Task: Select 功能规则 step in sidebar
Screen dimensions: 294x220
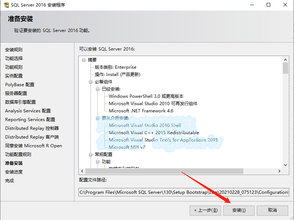Action: coord(14,67)
